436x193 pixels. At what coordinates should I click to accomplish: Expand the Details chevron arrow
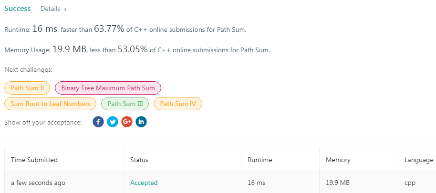[65, 9]
